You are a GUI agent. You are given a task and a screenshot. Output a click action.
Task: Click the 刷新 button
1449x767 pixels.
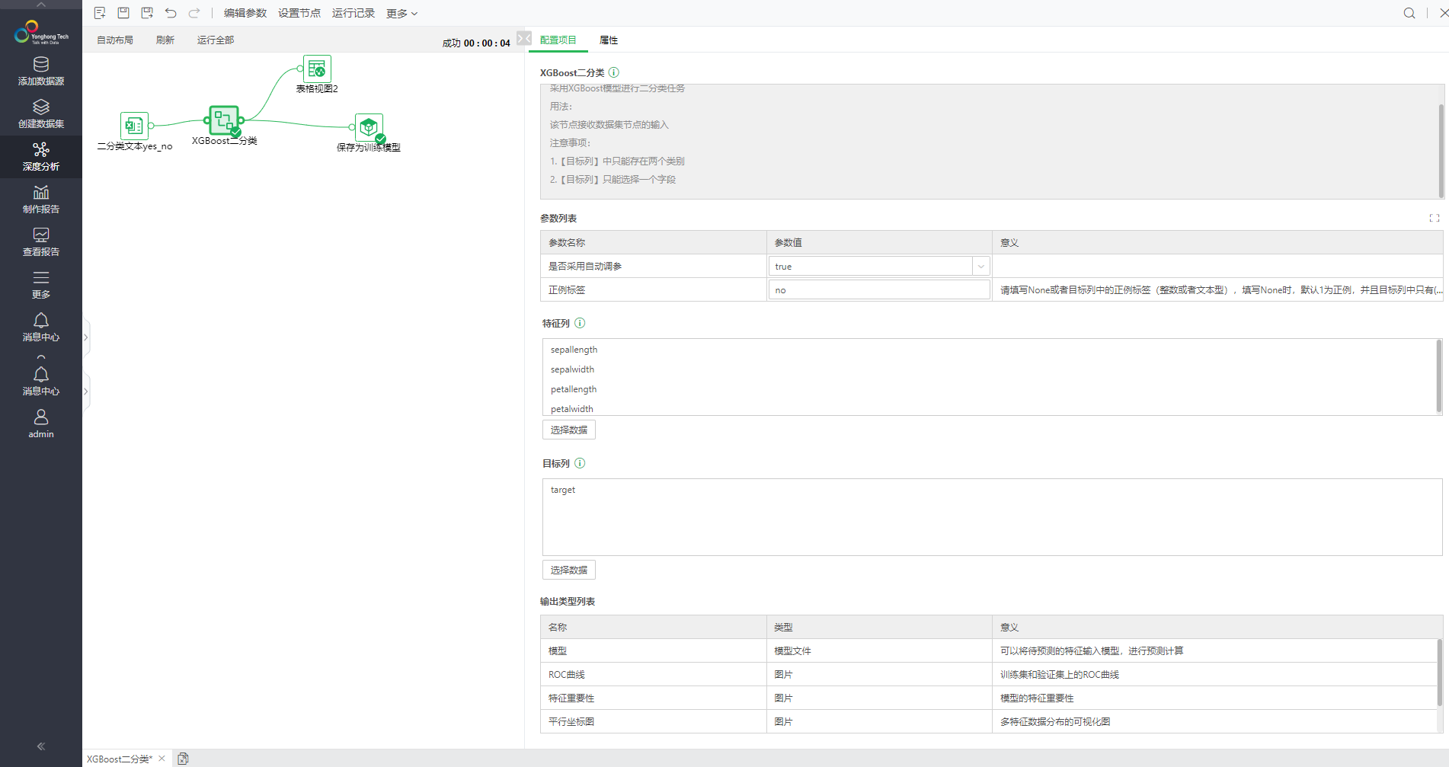coord(165,40)
